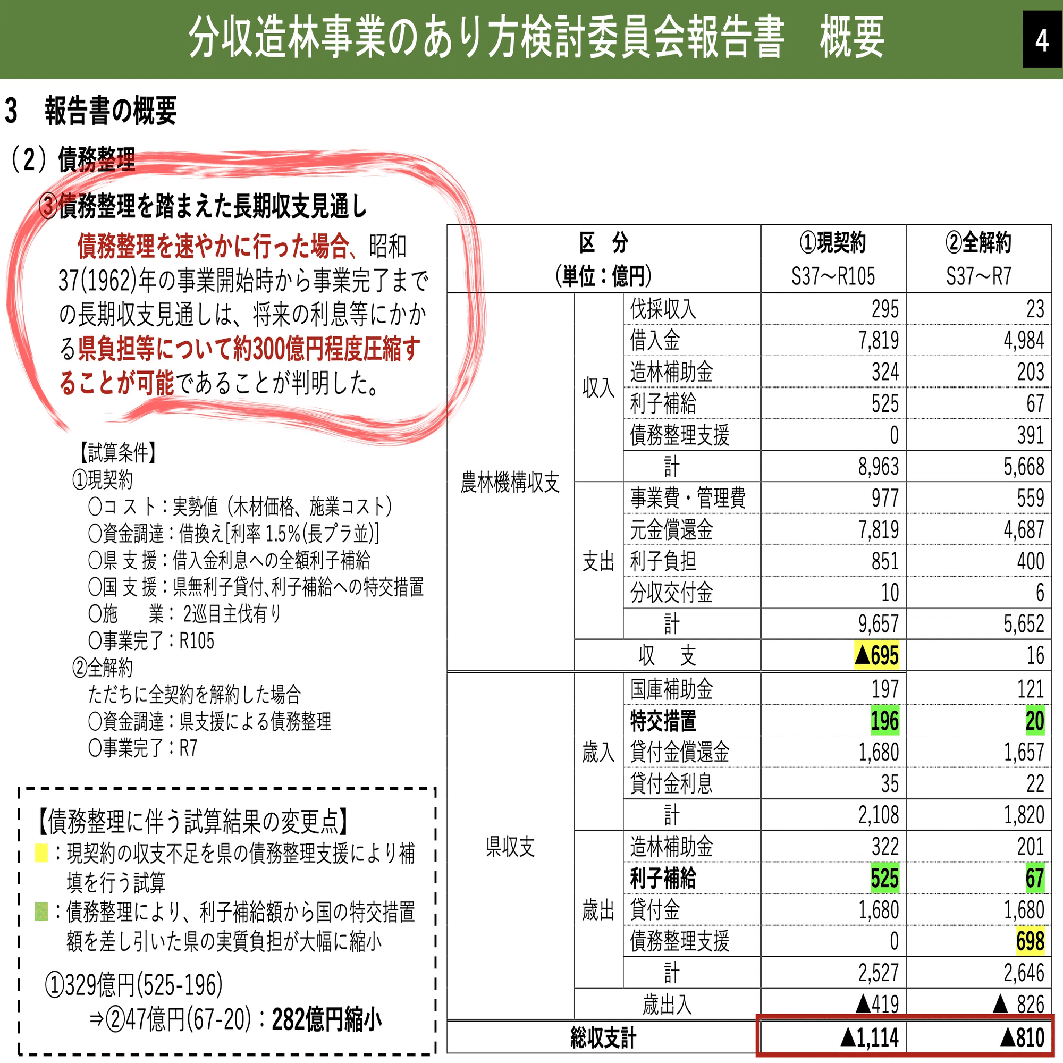1063x1063 pixels.
Task: Click the yellow highlighted ▲695 cell
Action: pyautogui.click(x=876, y=655)
